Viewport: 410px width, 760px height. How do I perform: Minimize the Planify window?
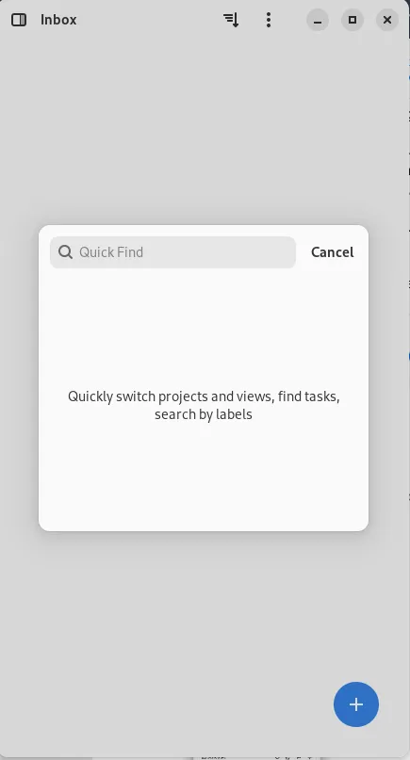coord(318,20)
